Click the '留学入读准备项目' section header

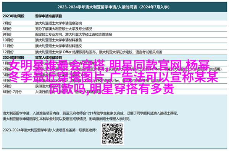click(x=48, y=57)
